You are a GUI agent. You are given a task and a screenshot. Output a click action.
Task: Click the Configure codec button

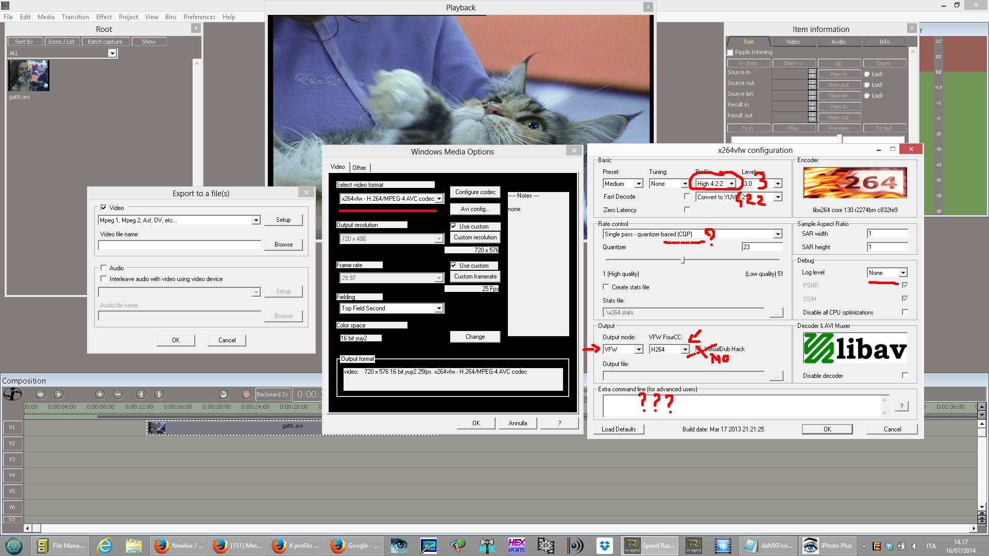coord(475,192)
